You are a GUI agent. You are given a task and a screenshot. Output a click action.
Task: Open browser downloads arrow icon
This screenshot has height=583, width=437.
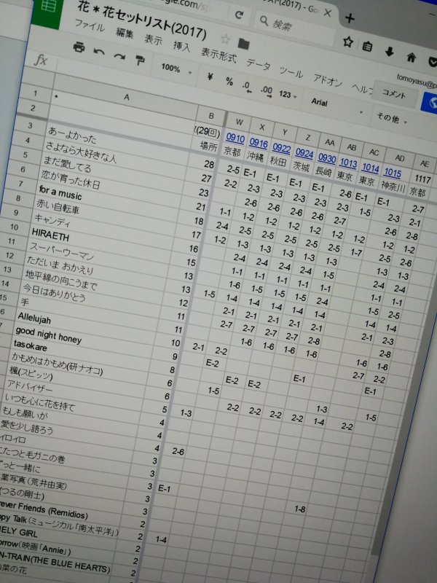pos(389,52)
